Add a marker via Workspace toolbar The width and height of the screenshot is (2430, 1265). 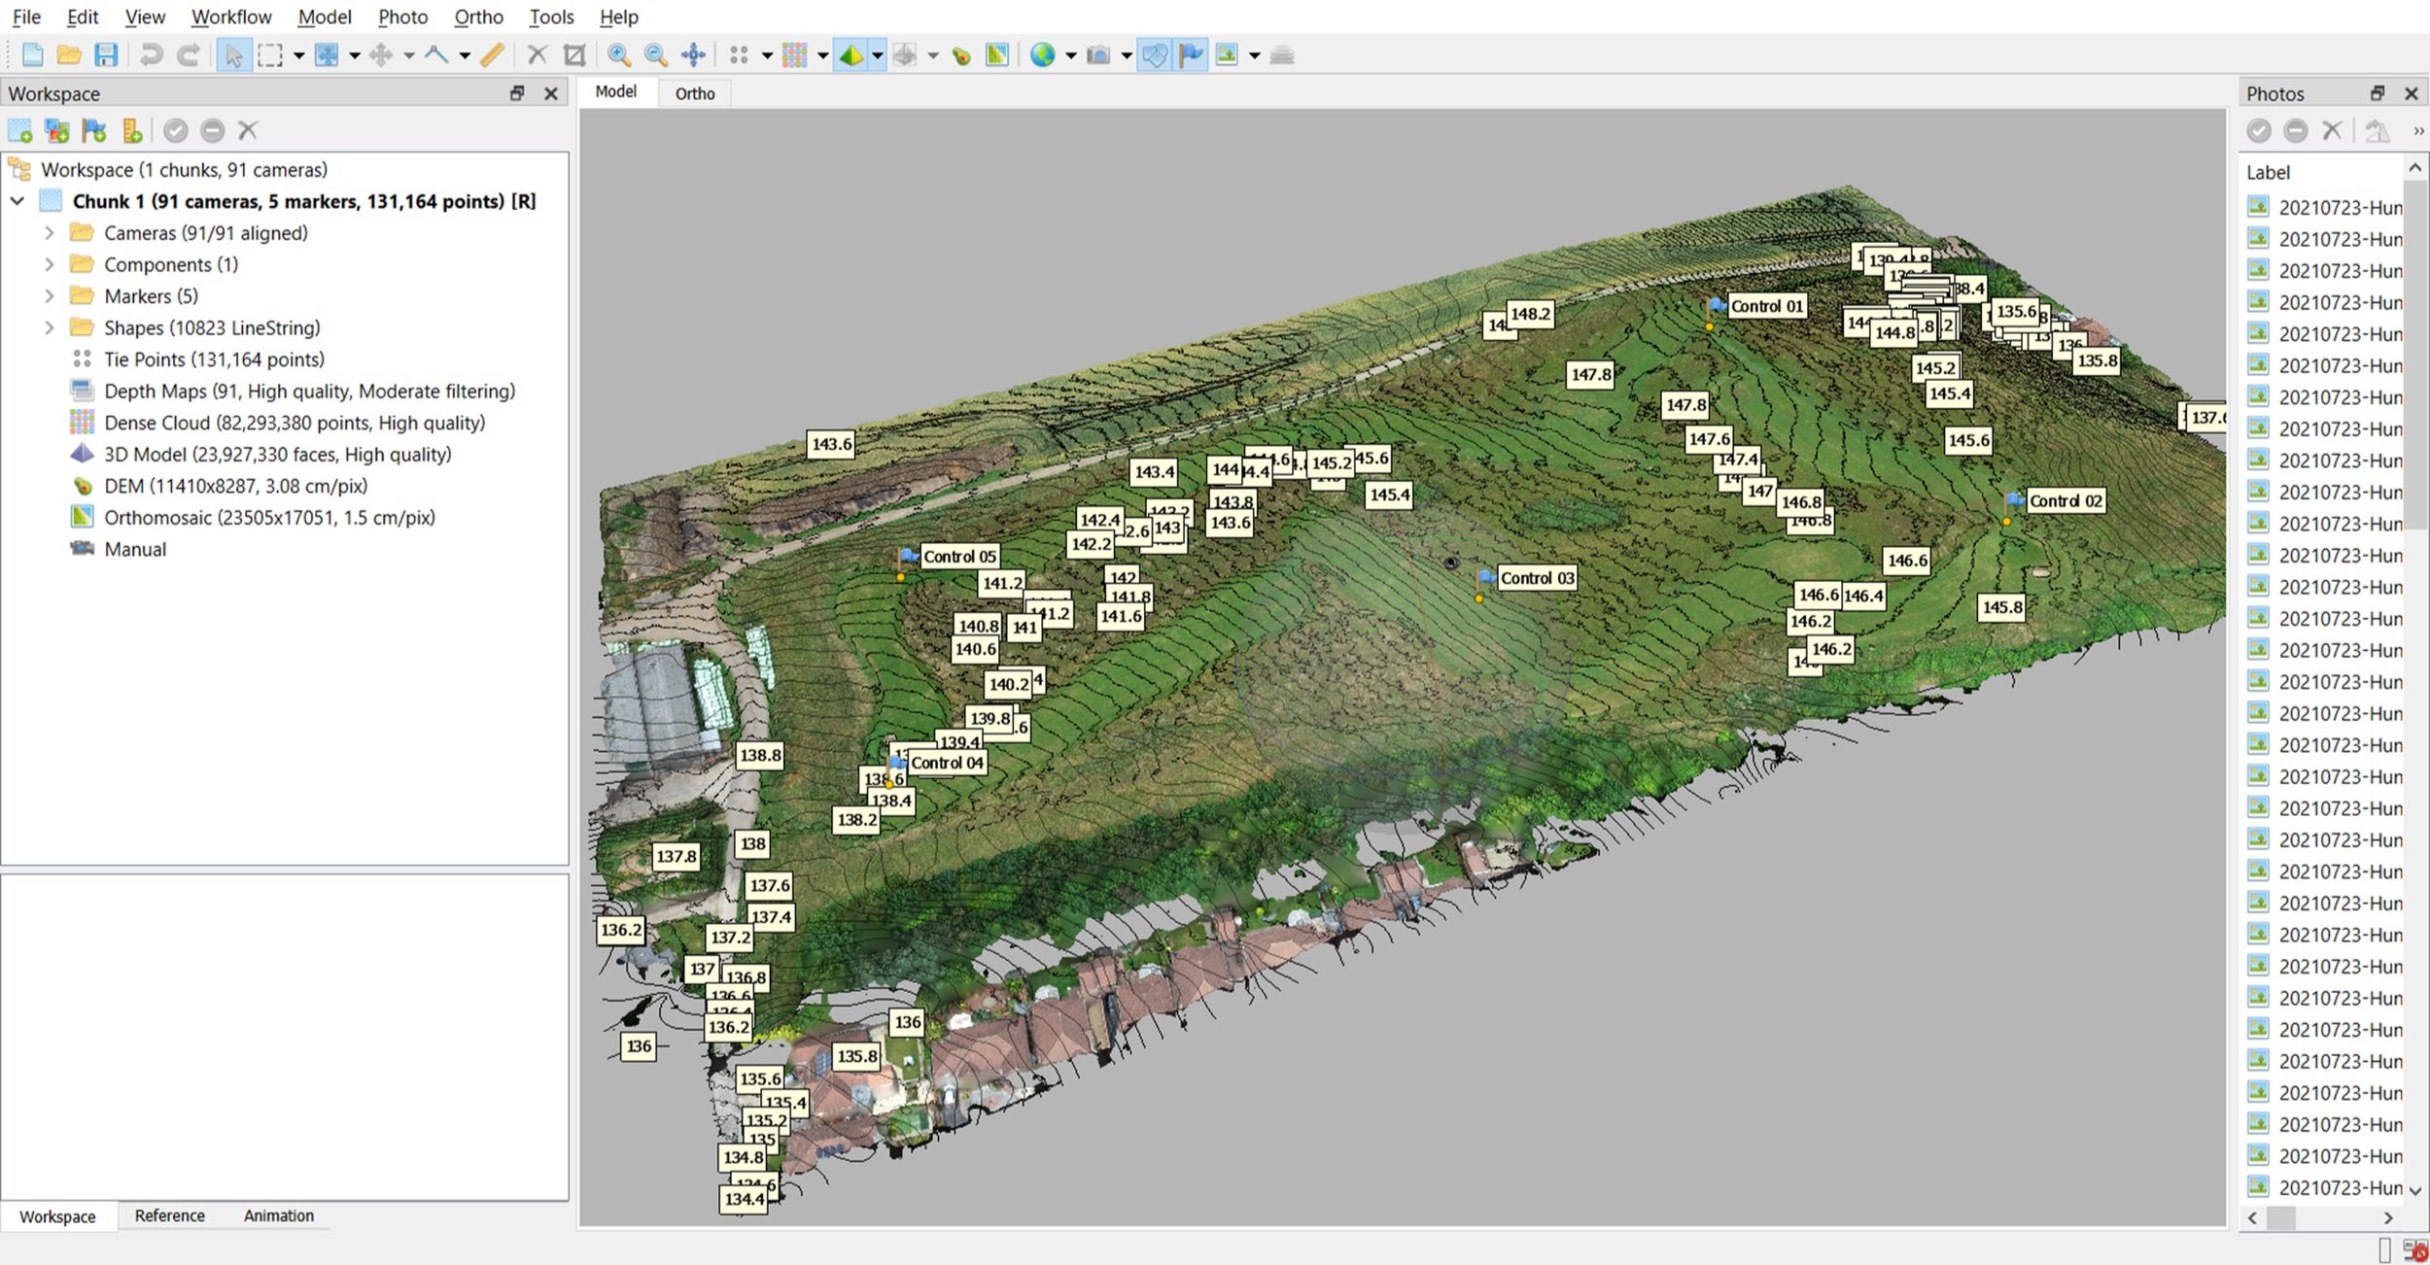click(94, 130)
